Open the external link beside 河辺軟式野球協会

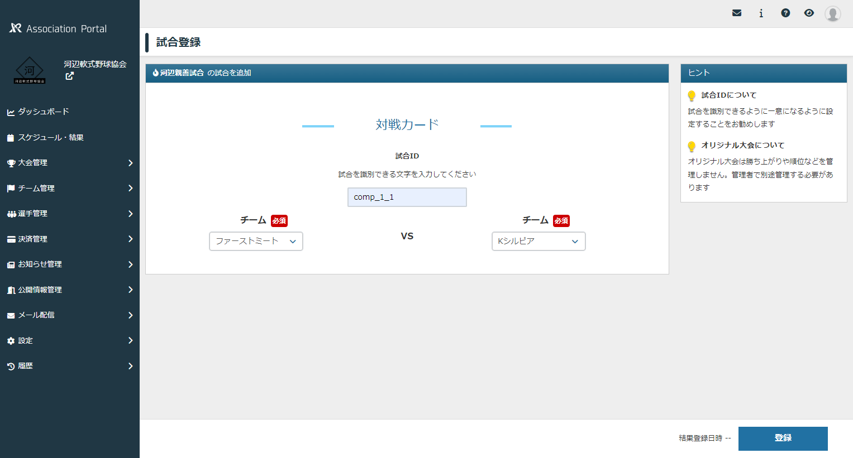pos(69,76)
